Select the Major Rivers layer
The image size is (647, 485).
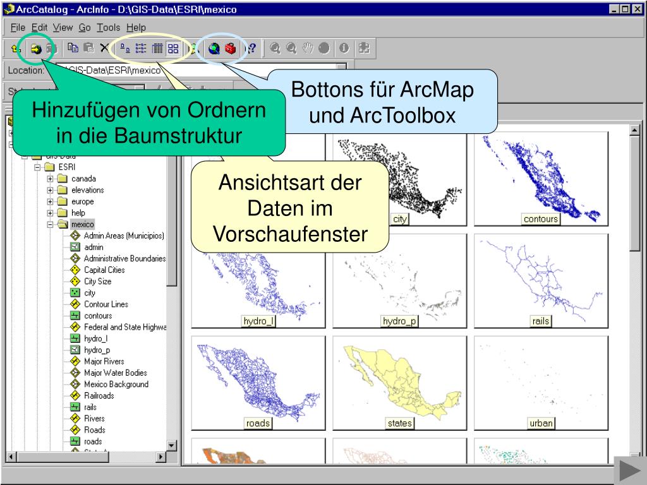pyautogui.click(x=104, y=362)
